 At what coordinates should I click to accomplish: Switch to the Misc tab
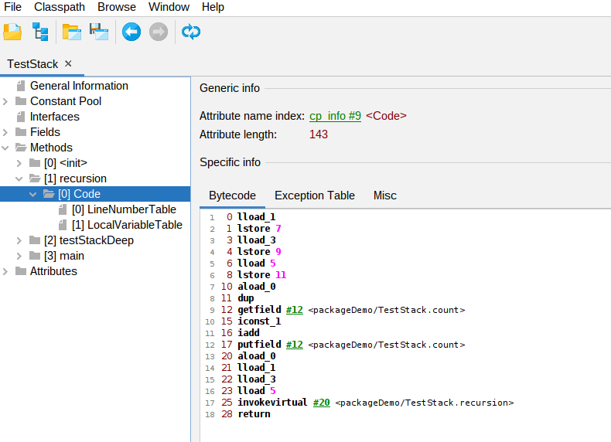(385, 195)
